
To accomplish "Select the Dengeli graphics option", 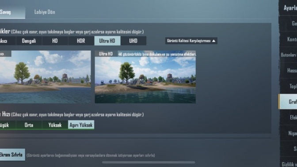I will click(x=29, y=41).
